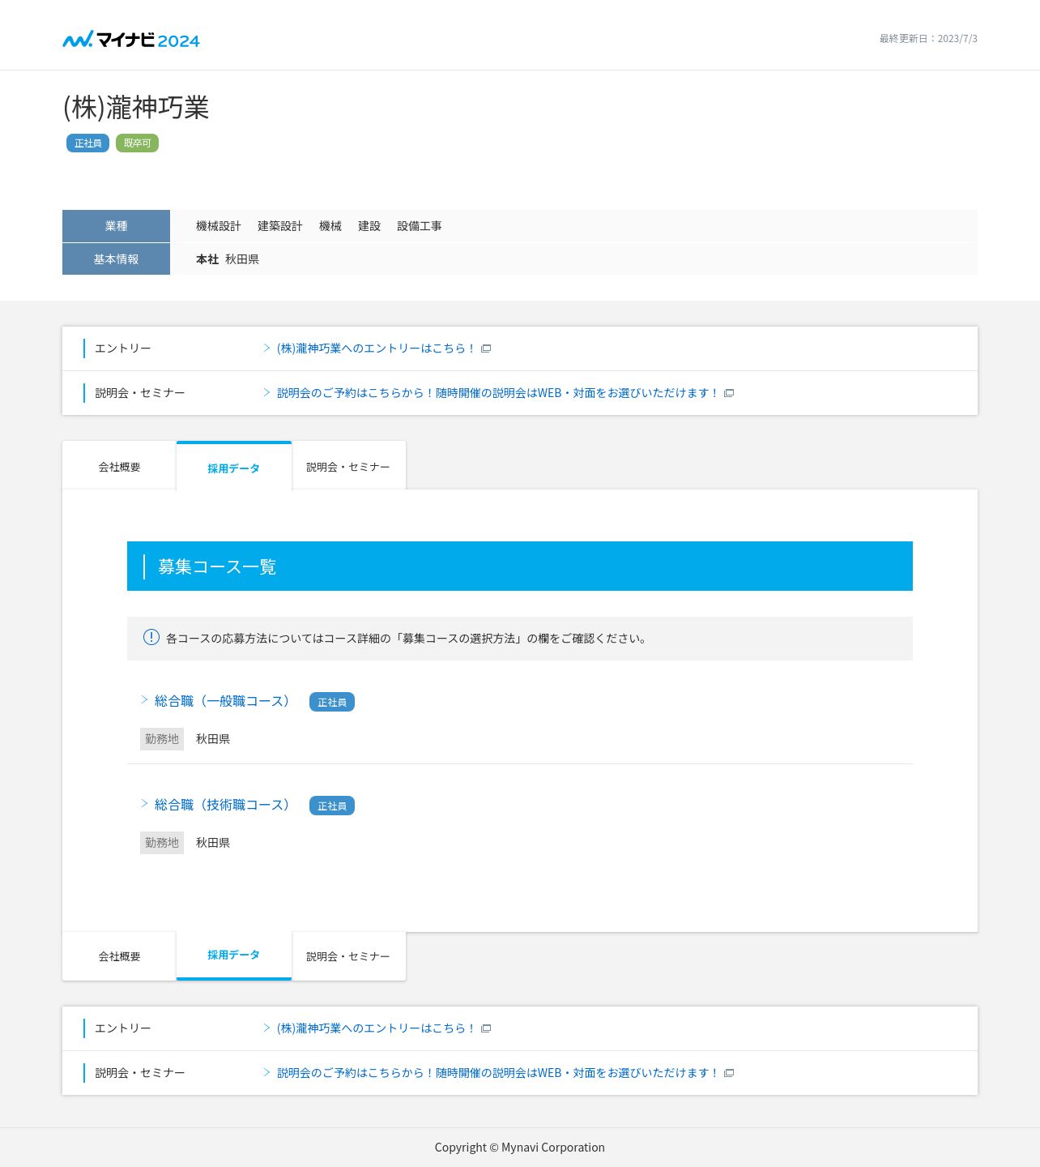This screenshot has height=1167, width=1040.
Task: Click the 募集コース一覧 section header
Action: click(x=520, y=566)
